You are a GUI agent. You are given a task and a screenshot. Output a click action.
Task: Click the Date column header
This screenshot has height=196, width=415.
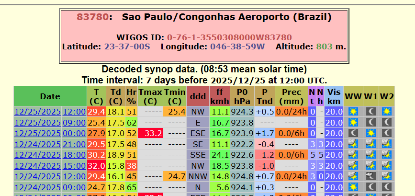pyautogui.click(x=50, y=96)
